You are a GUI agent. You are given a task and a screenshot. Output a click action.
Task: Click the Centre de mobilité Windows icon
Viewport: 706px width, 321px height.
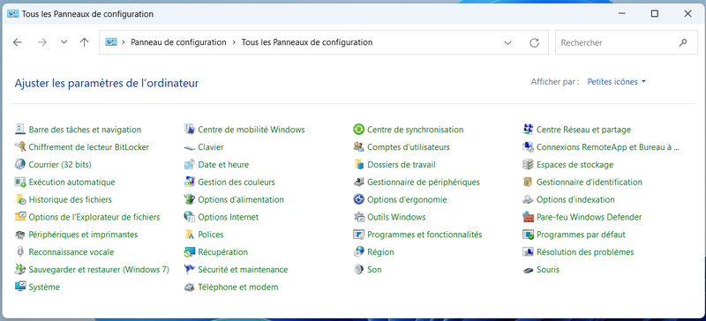[190, 130]
